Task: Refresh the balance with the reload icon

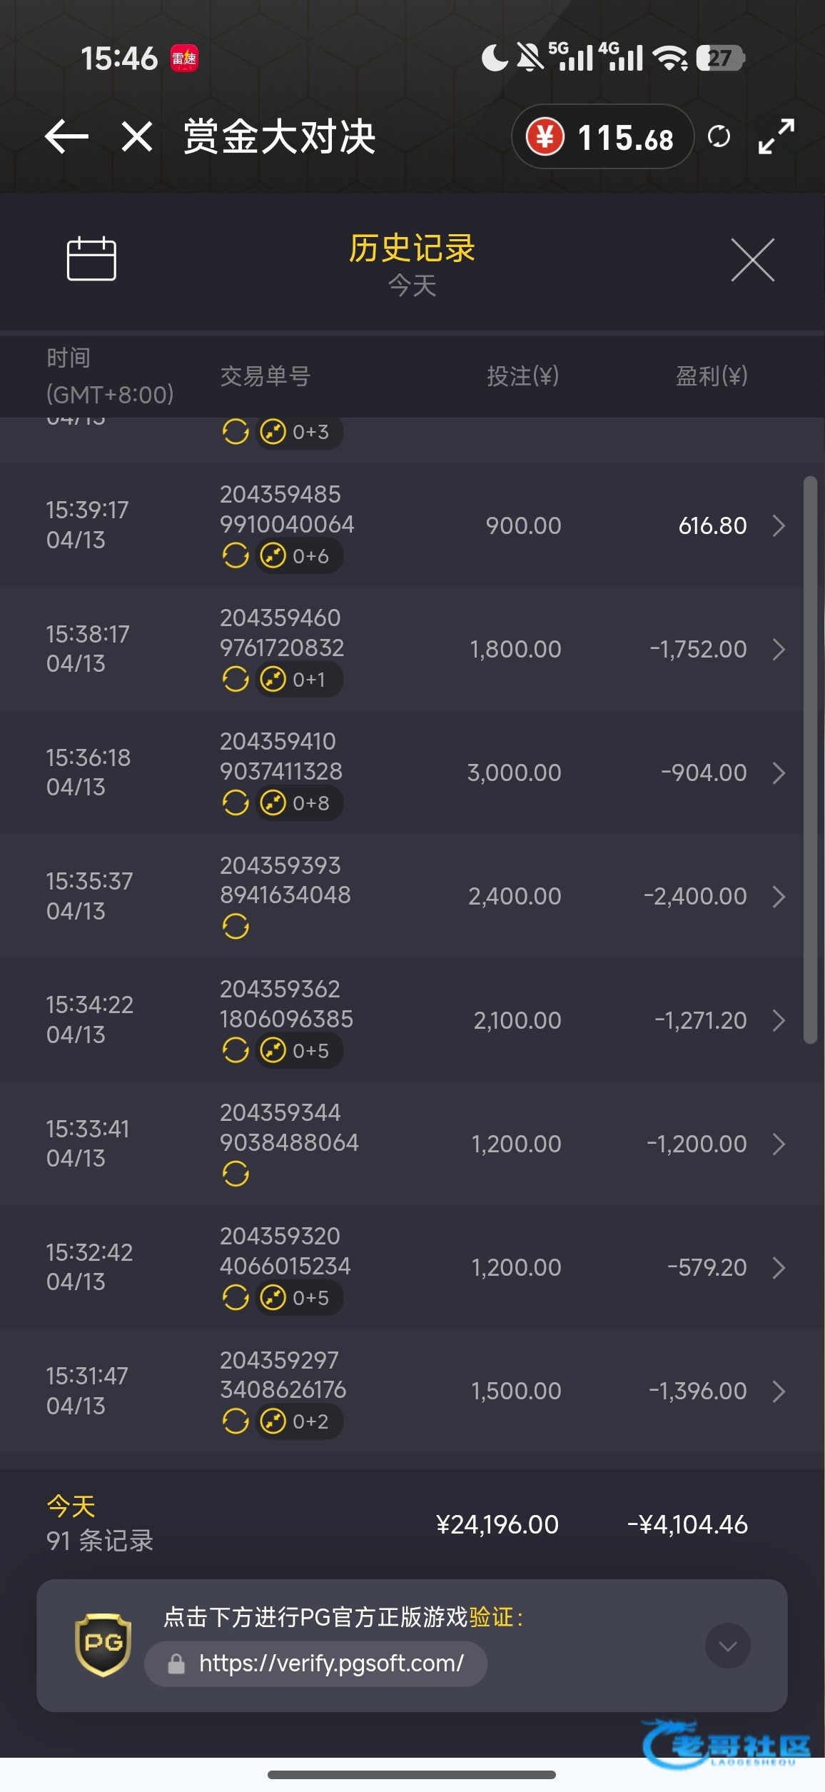Action: coord(719,136)
